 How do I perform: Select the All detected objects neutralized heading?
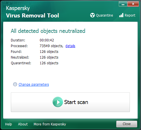[x=48, y=31]
